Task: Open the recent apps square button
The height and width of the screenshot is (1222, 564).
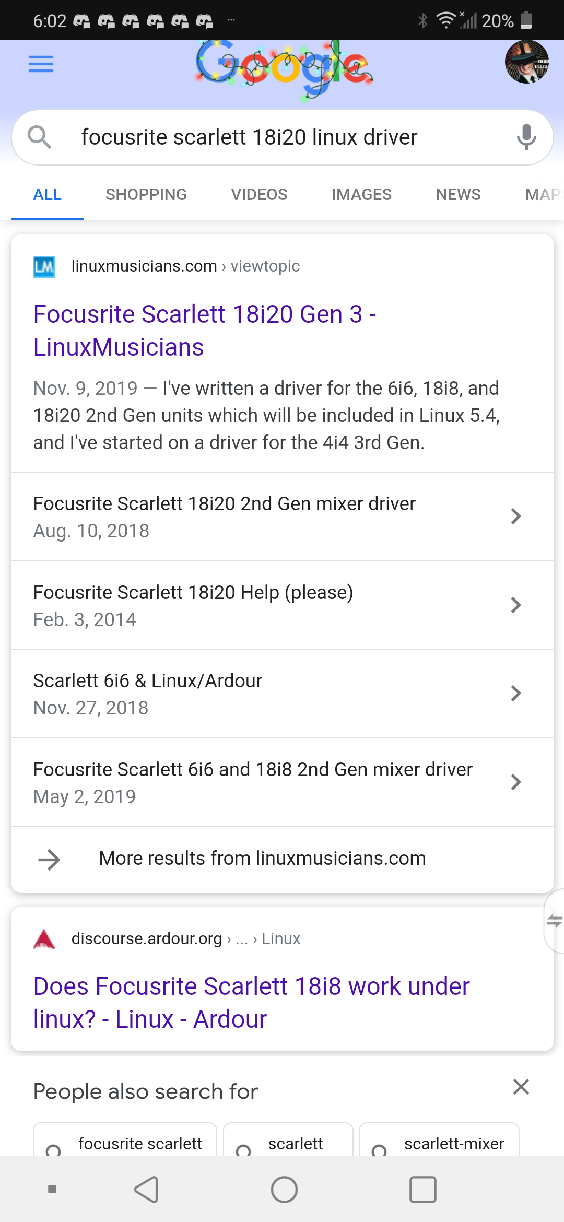Action: coord(422,1190)
